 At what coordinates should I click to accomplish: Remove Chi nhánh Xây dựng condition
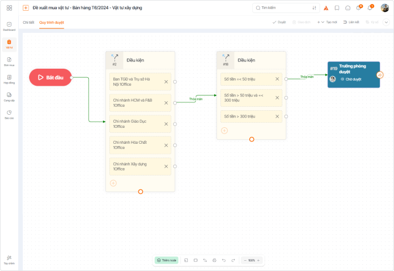[x=166, y=166]
